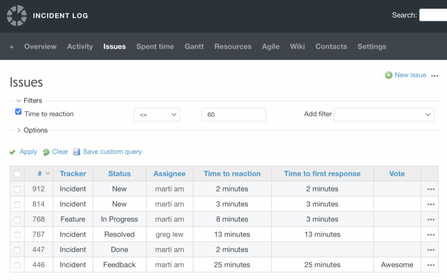Uncheck the Time to reaction filter checkbox
This screenshot has height=280, width=447.
(18, 112)
